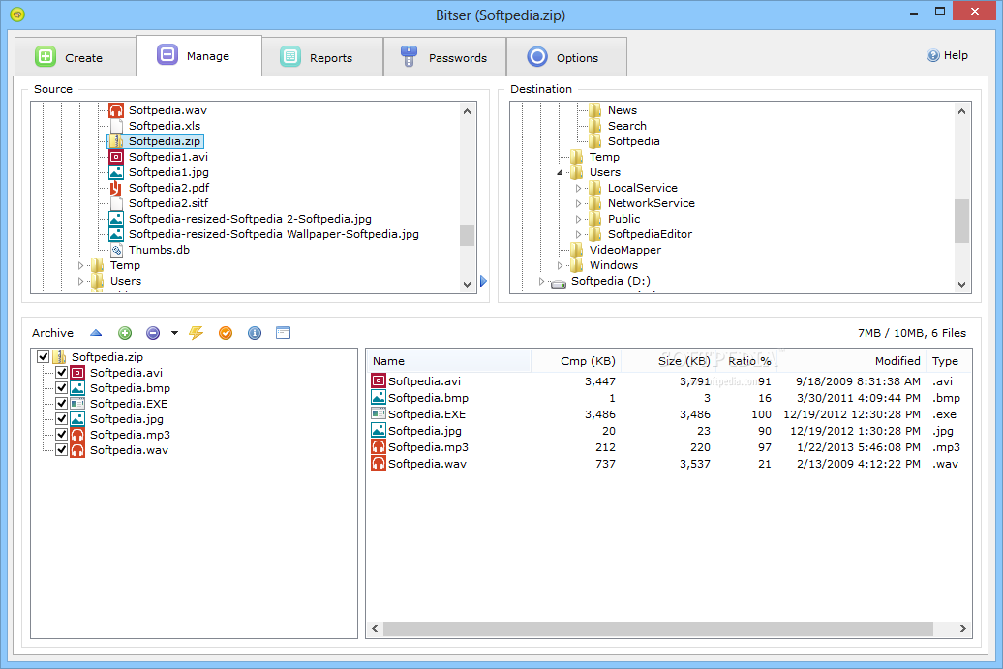Click the lightning bolt extract icon

(x=196, y=333)
